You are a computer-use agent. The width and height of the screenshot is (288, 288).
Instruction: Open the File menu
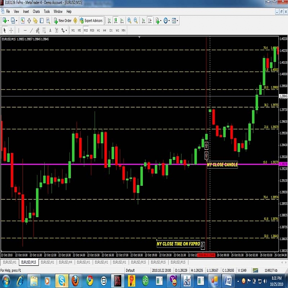[8, 12]
